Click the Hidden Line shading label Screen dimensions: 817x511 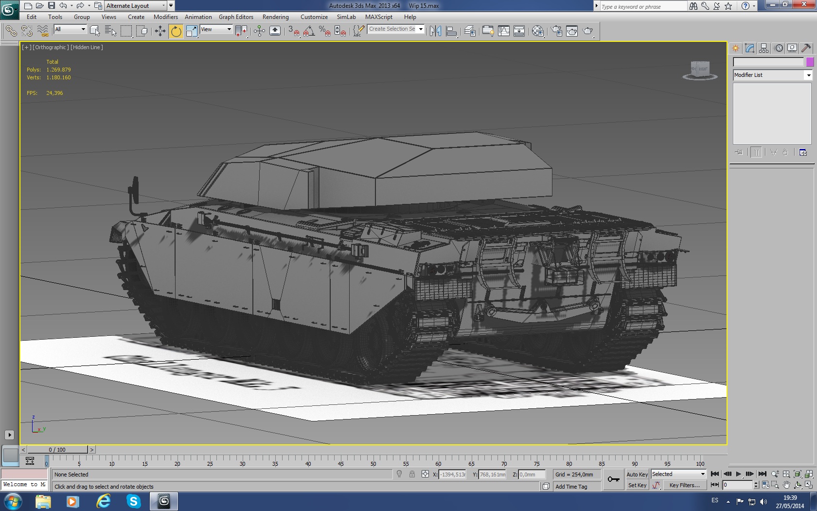pos(87,47)
